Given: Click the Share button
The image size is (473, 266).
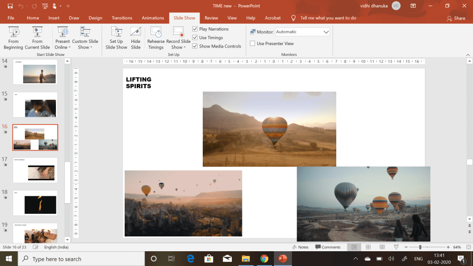Looking at the screenshot, I should coord(456,18).
